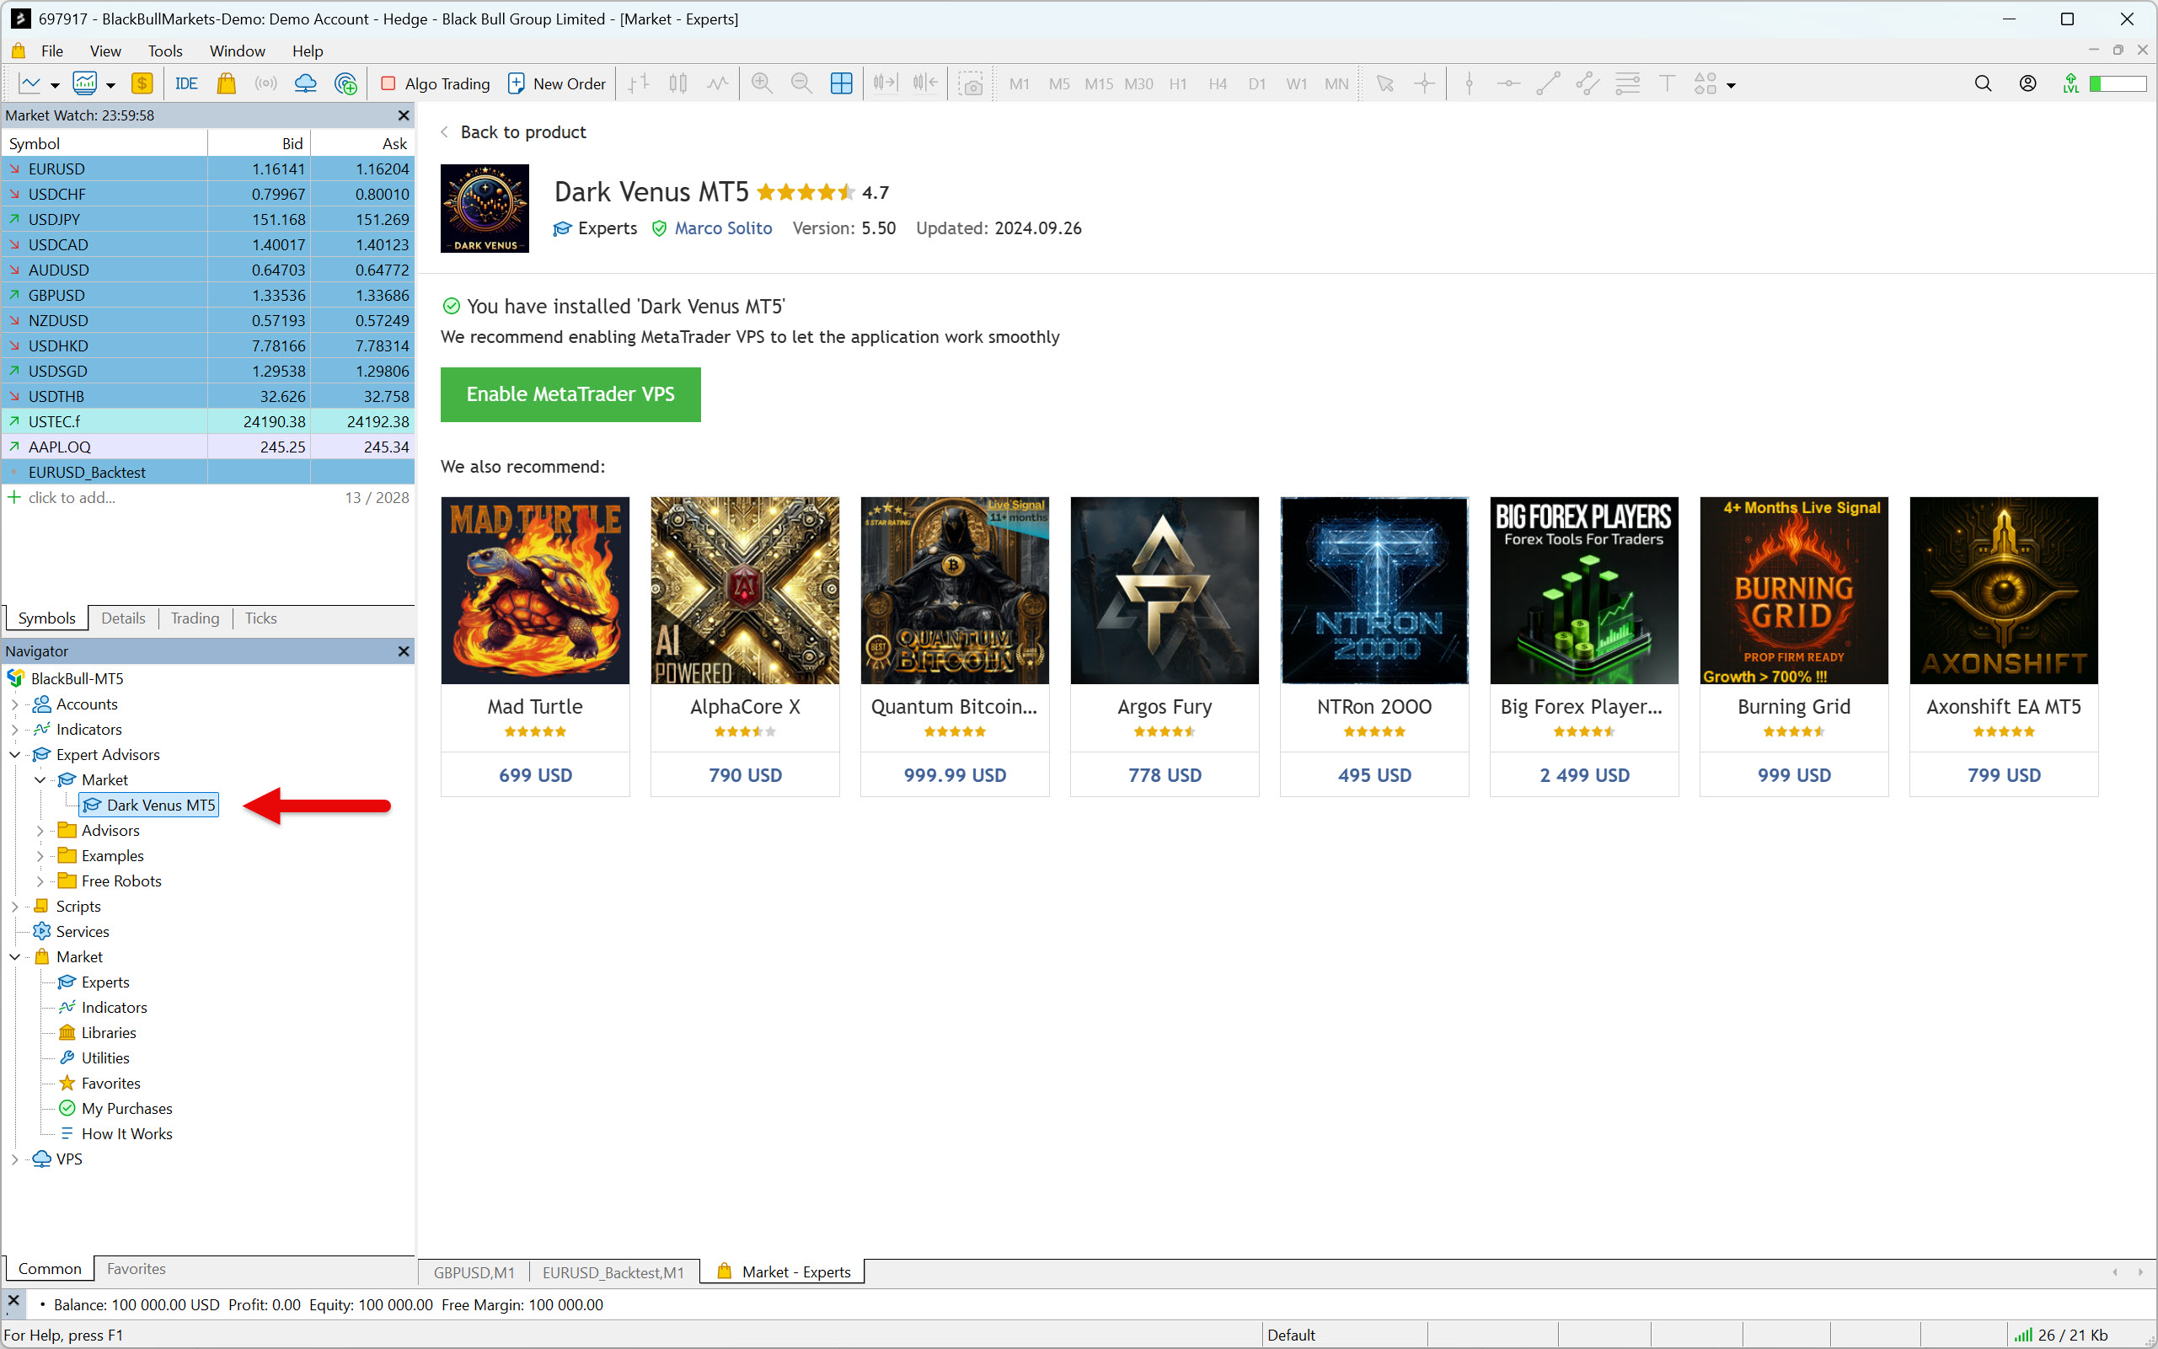Collapse the Expert Advisors tree node
This screenshot has width=2158, height=1349.
click(x=15, y=755)
